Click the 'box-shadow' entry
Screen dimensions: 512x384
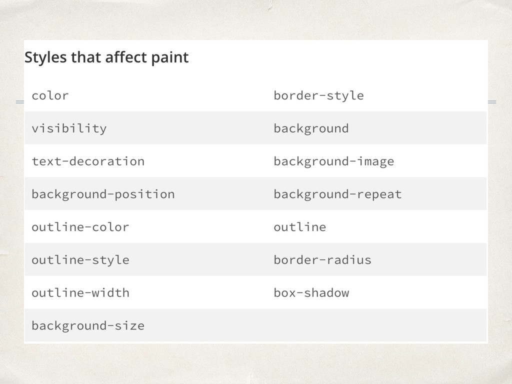click(311, 292)
